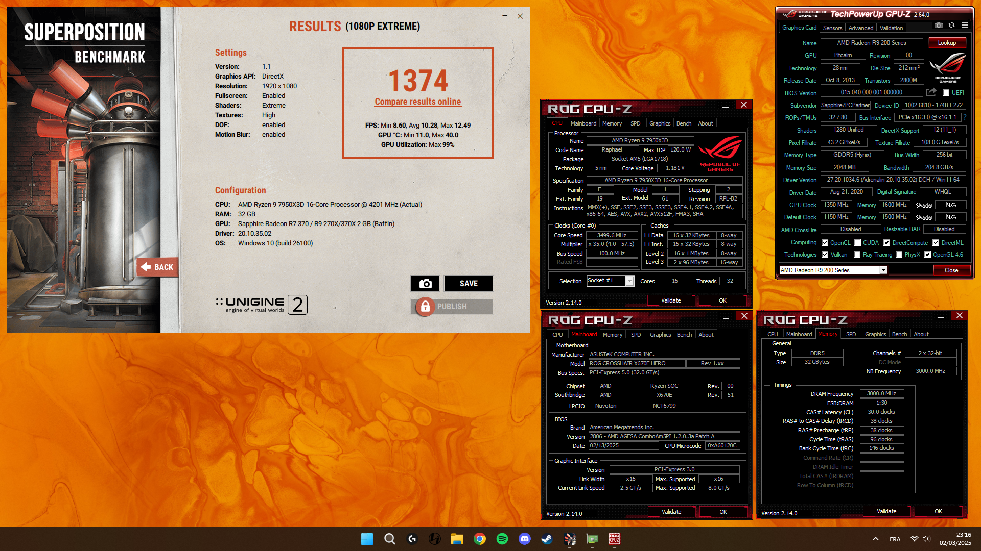Viewport: 981px width, 551px height.
Task: Toggle the CUDA checkbox
Action: click(858, 243)
